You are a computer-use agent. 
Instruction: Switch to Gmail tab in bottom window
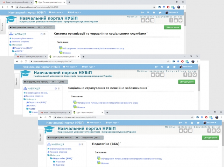coord(55,113)
